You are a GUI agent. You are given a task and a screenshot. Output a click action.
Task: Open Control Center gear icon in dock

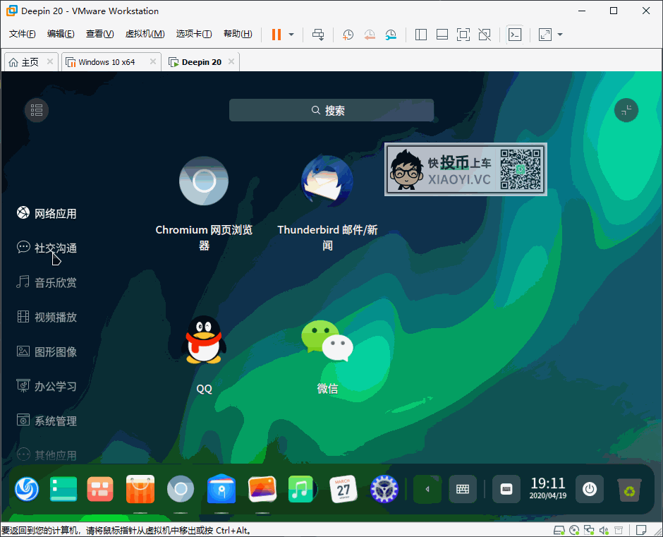pyautogui.click(x=383, y=489)
